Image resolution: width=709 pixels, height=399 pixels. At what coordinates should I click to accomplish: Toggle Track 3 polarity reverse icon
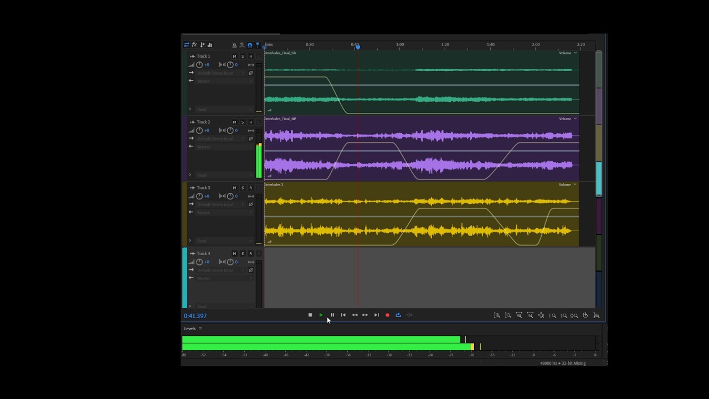click(251, 204)
